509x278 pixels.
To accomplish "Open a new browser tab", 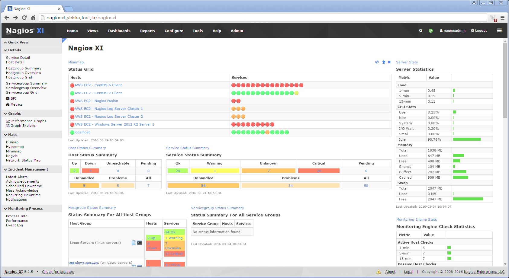I will [x=69, y=9].
